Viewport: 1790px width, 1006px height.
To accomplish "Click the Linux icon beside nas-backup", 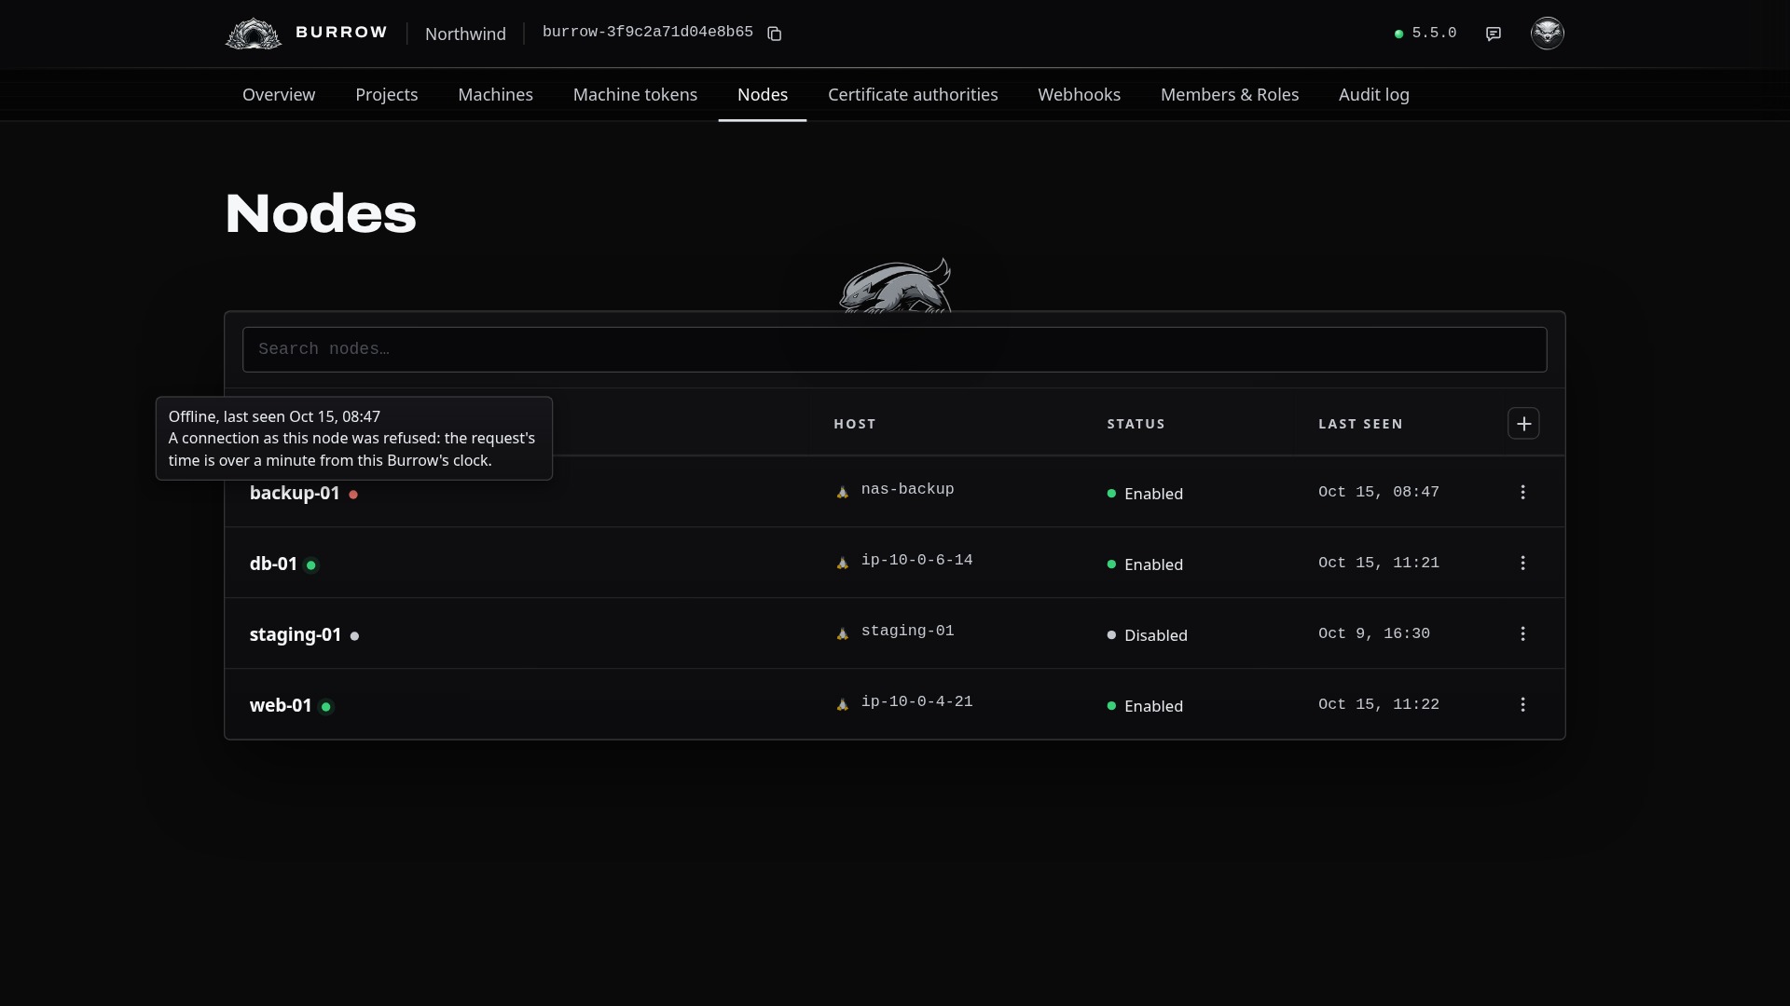I will 843,492.
